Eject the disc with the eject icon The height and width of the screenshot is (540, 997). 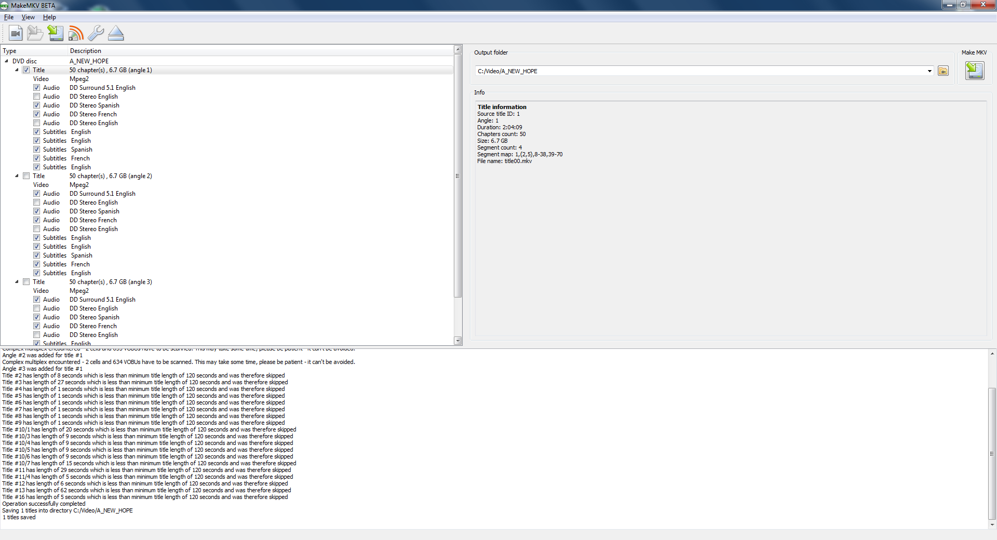[116, 33]
